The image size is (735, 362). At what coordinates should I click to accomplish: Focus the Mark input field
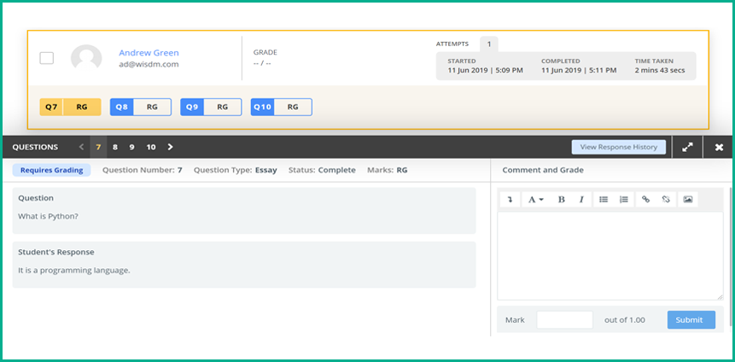click(x=565, y=320)
